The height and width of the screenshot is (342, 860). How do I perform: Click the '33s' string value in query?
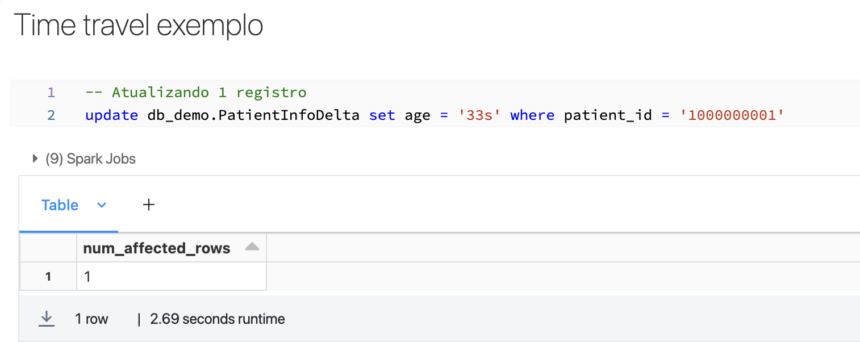click(480, 115)
